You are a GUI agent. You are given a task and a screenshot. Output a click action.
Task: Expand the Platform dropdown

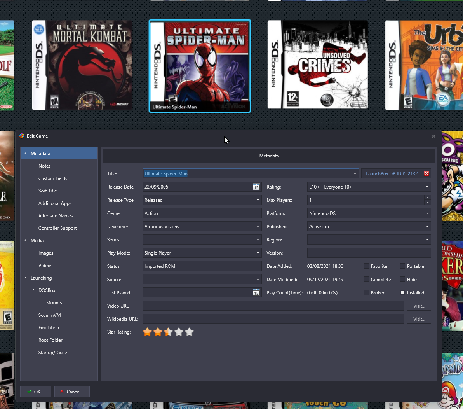point(427,213)
